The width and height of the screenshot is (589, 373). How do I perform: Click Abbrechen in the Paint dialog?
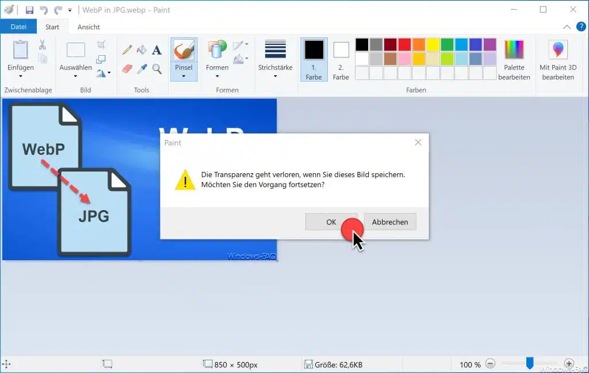tap(390, 222)
